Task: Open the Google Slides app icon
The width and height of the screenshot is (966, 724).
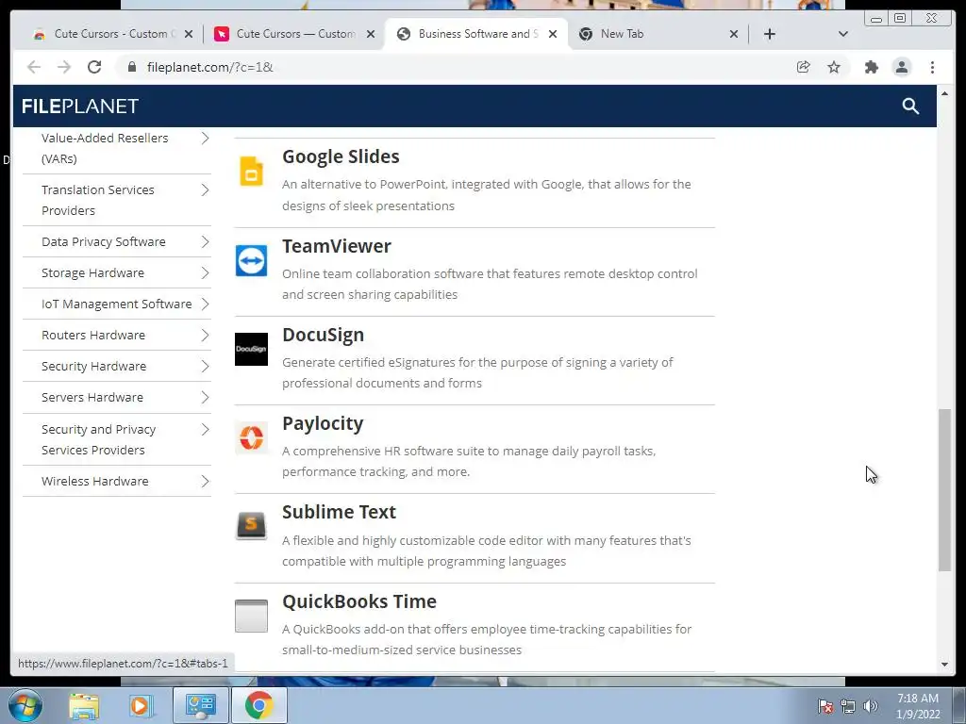Action: [251, 172]
